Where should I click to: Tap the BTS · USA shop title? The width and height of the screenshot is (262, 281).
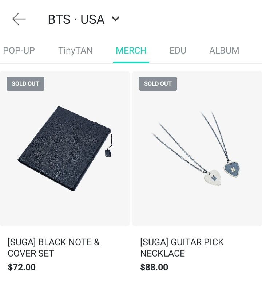[x=76, y=19]
